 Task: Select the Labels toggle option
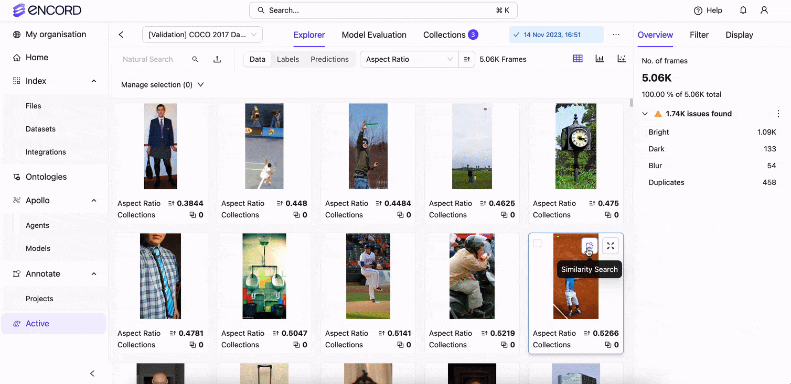coord(288,59)
